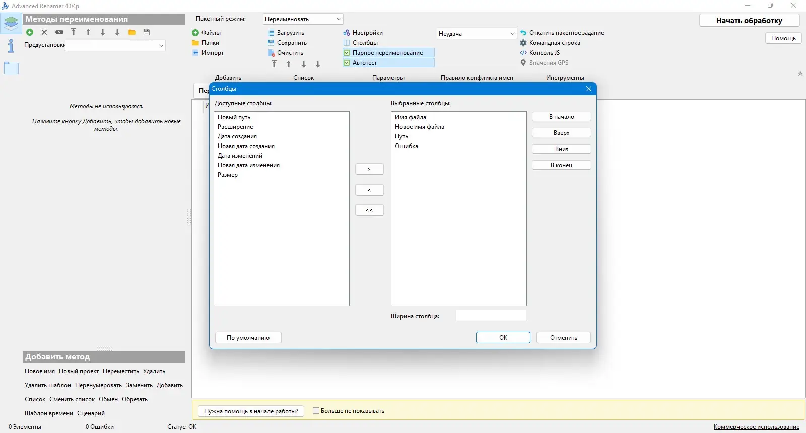This screenshot has width=806, height=433.
Task: Save methods with floppy disk icon
Action: tap(147, 32)
